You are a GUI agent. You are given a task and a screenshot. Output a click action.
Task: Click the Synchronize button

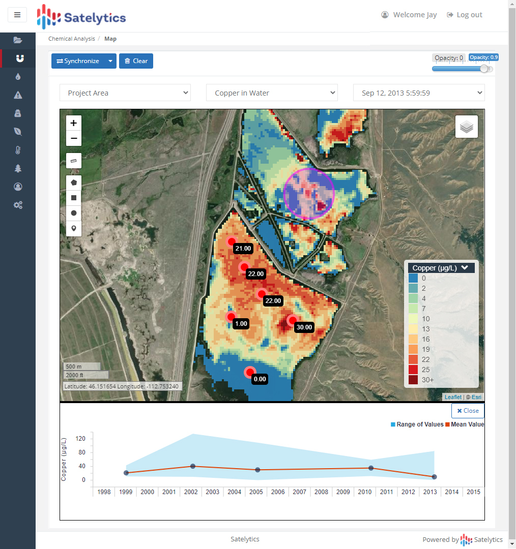pos(78,61)
